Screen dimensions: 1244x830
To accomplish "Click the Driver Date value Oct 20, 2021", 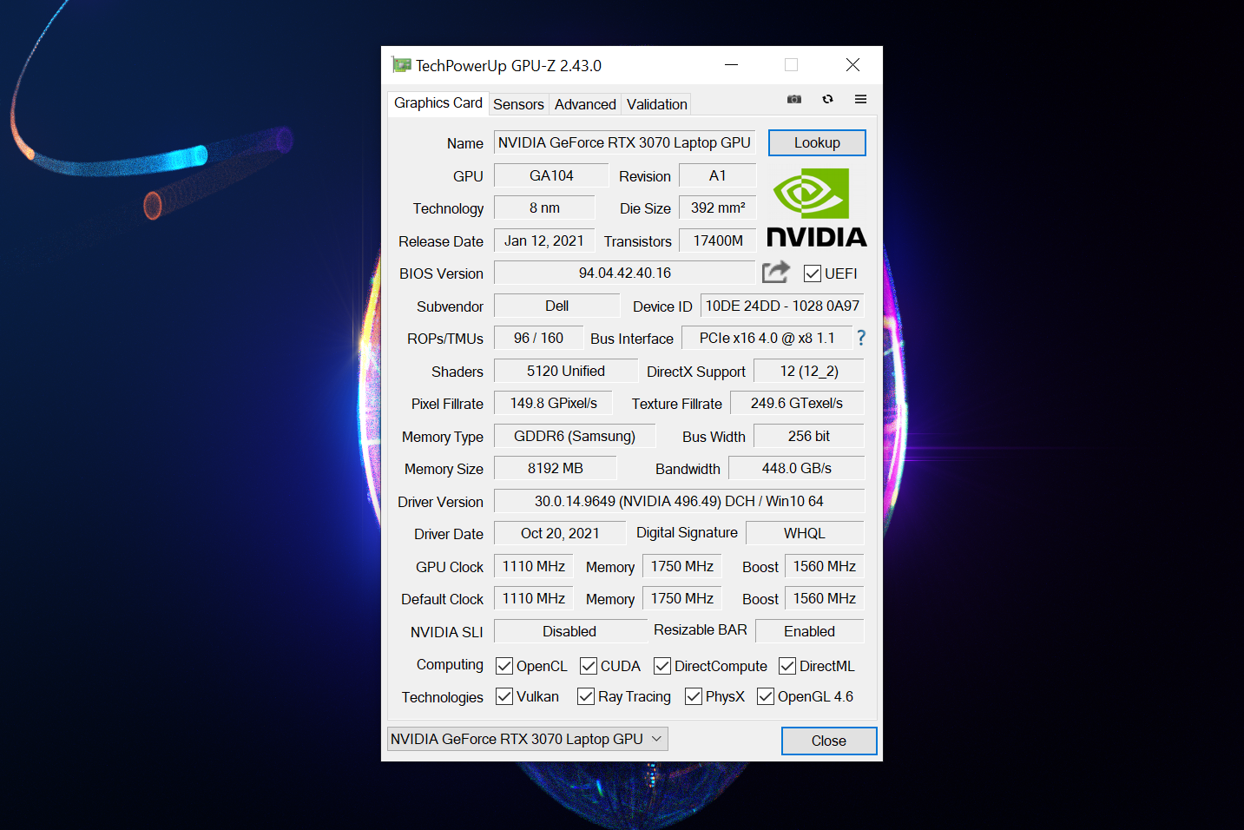I will pos(559,533).
